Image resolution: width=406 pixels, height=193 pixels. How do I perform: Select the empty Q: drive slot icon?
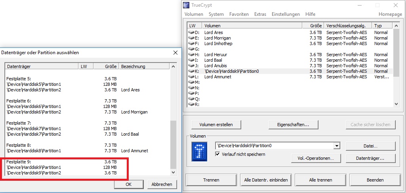(x=191, y=99)
